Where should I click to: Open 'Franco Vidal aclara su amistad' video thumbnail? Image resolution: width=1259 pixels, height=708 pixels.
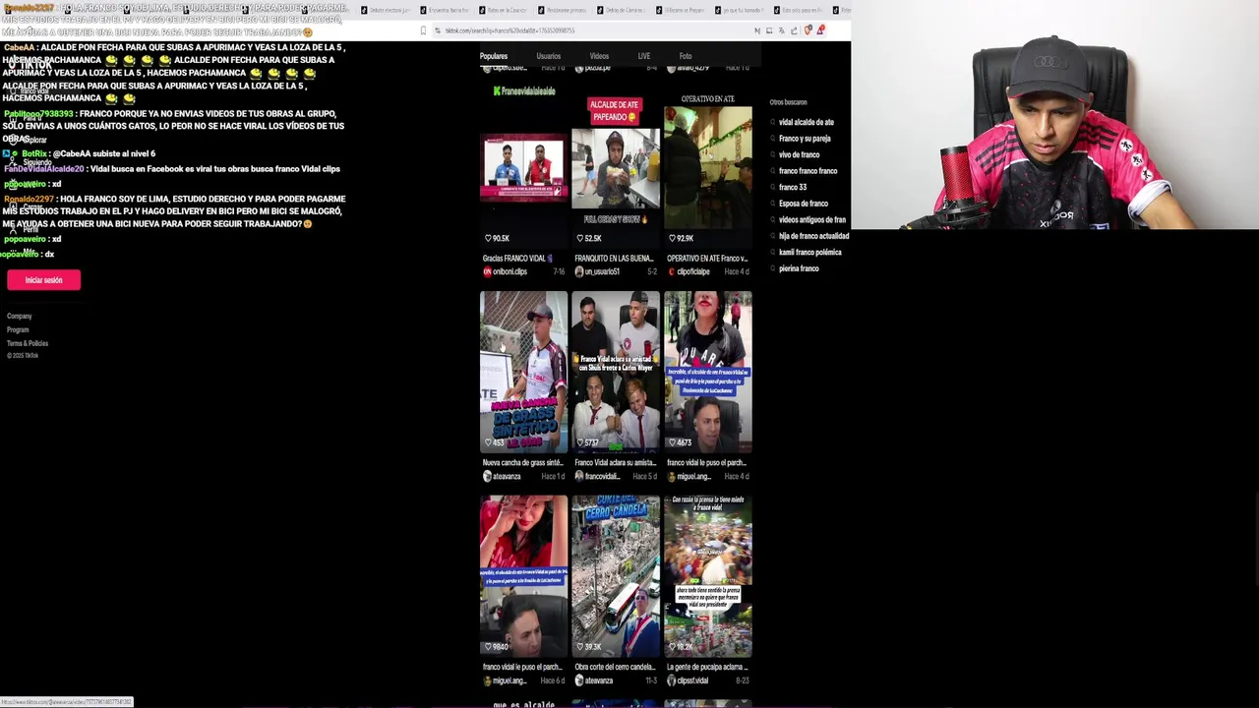(x=616, y=372)
